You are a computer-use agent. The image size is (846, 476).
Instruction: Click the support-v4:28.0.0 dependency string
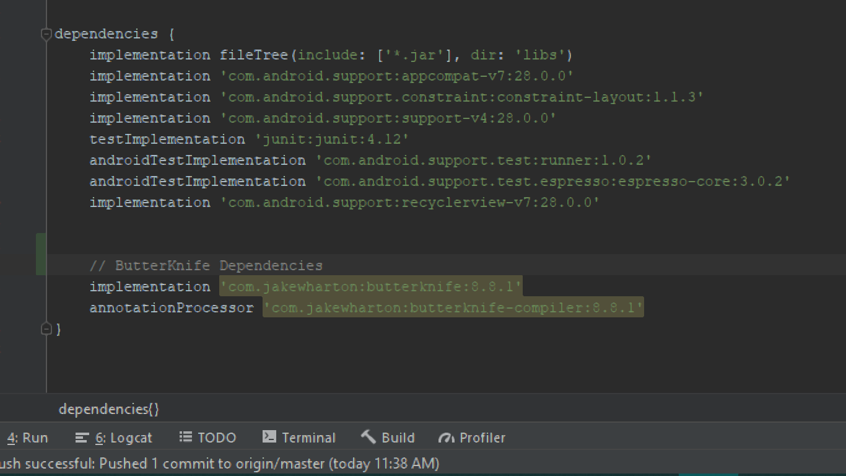point(388,118)
